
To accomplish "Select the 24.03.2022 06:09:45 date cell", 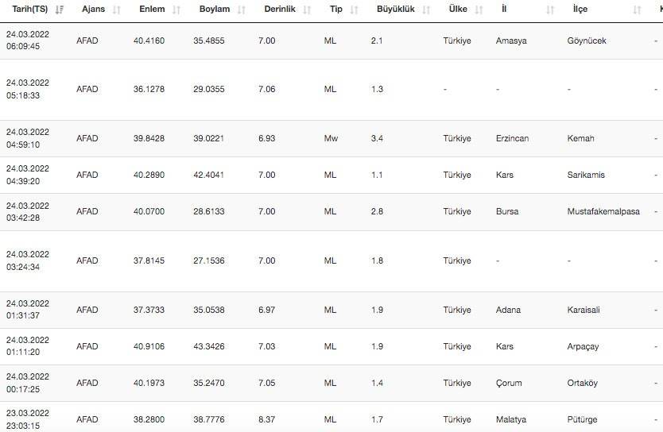I will [28, 40].
